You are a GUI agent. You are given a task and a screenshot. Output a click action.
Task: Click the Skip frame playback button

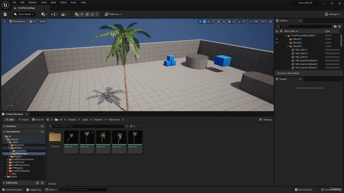tap(82, 14)
